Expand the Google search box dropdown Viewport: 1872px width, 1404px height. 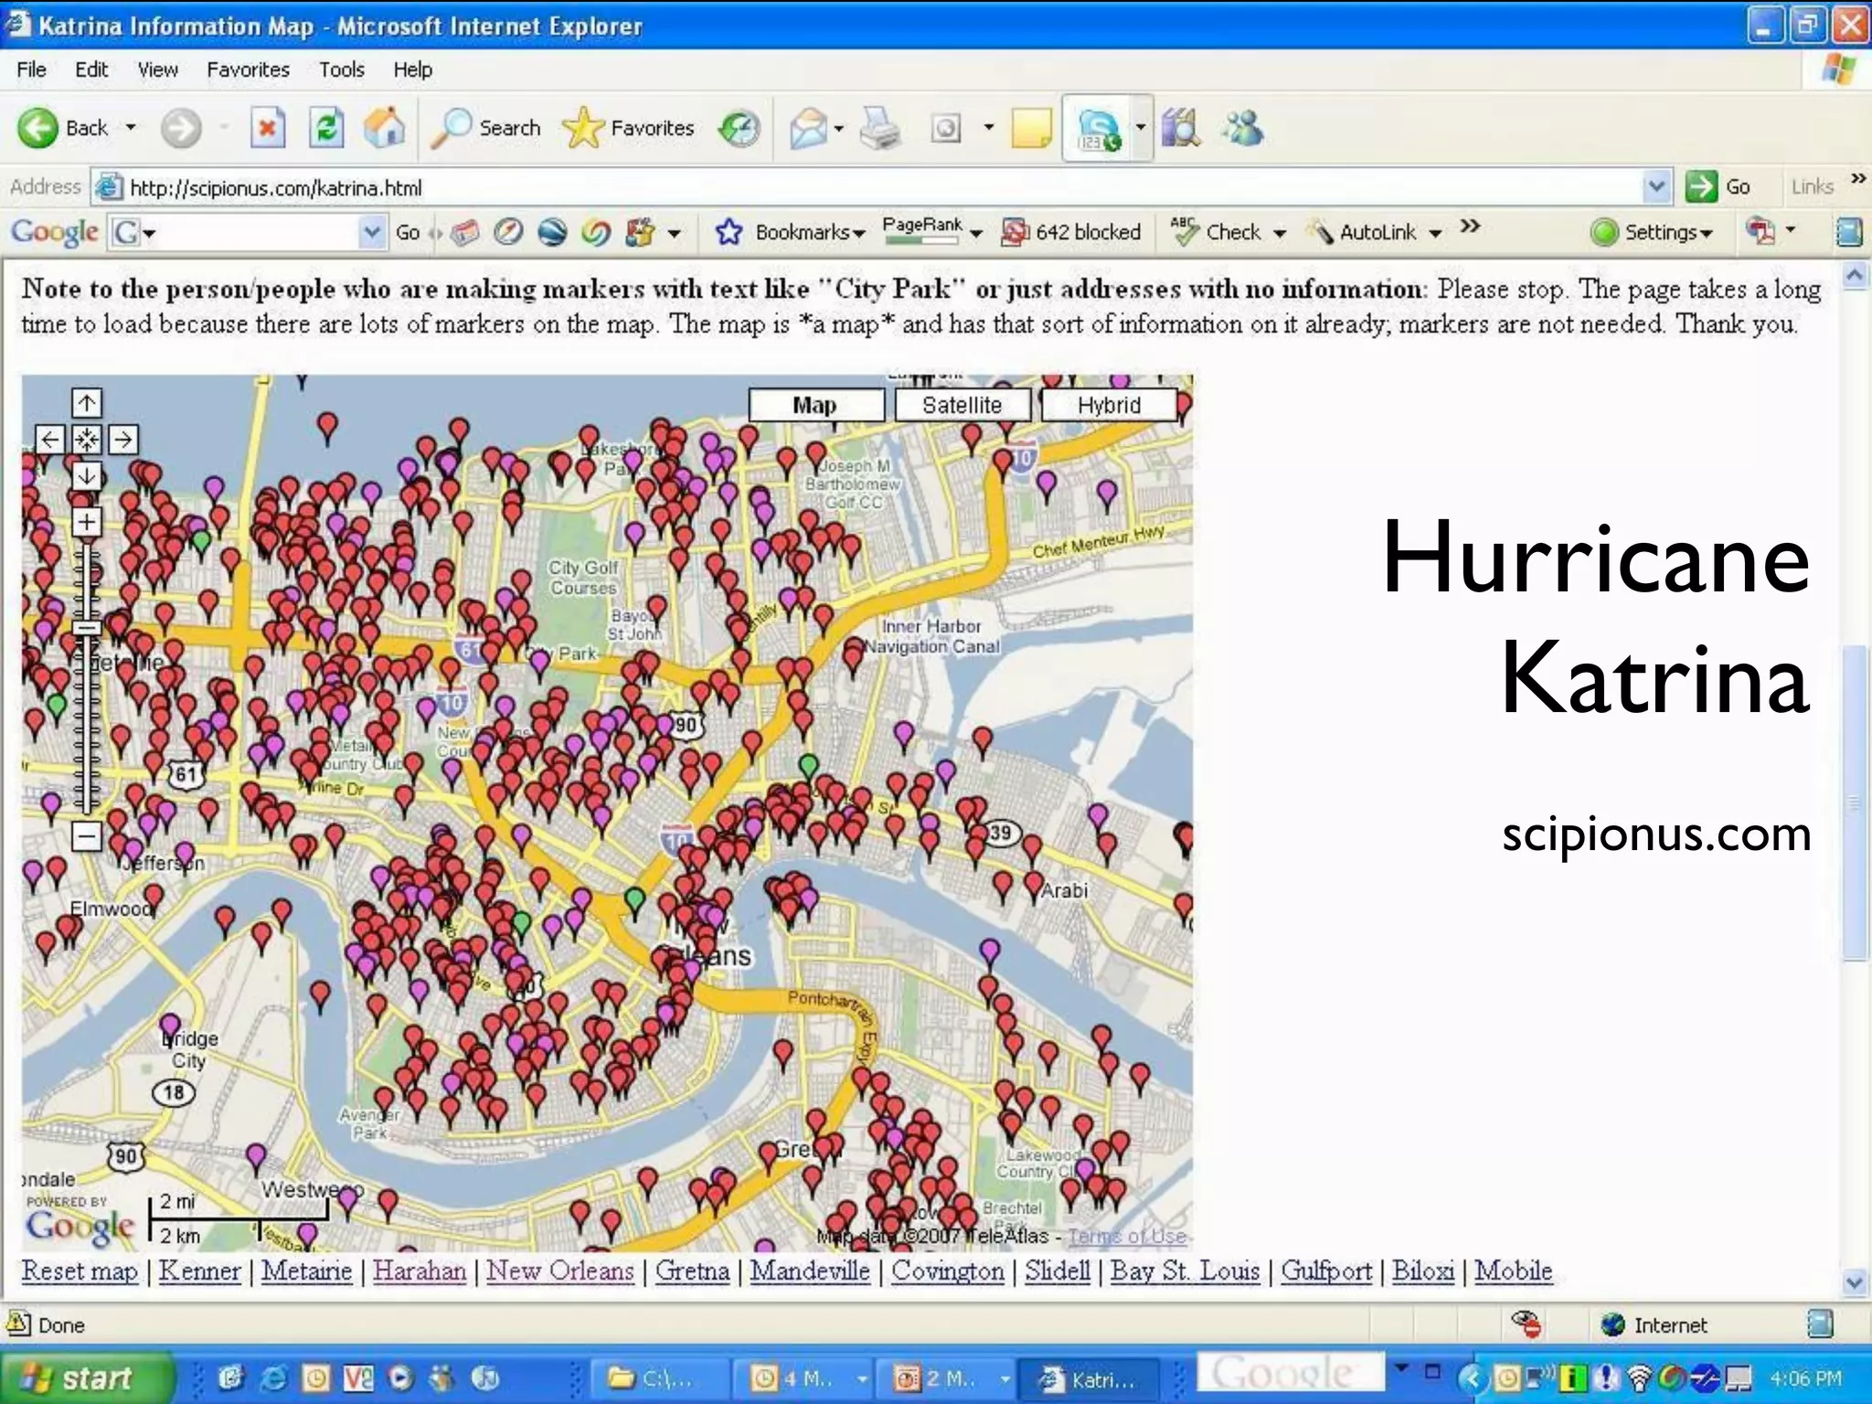coord(371,232)
